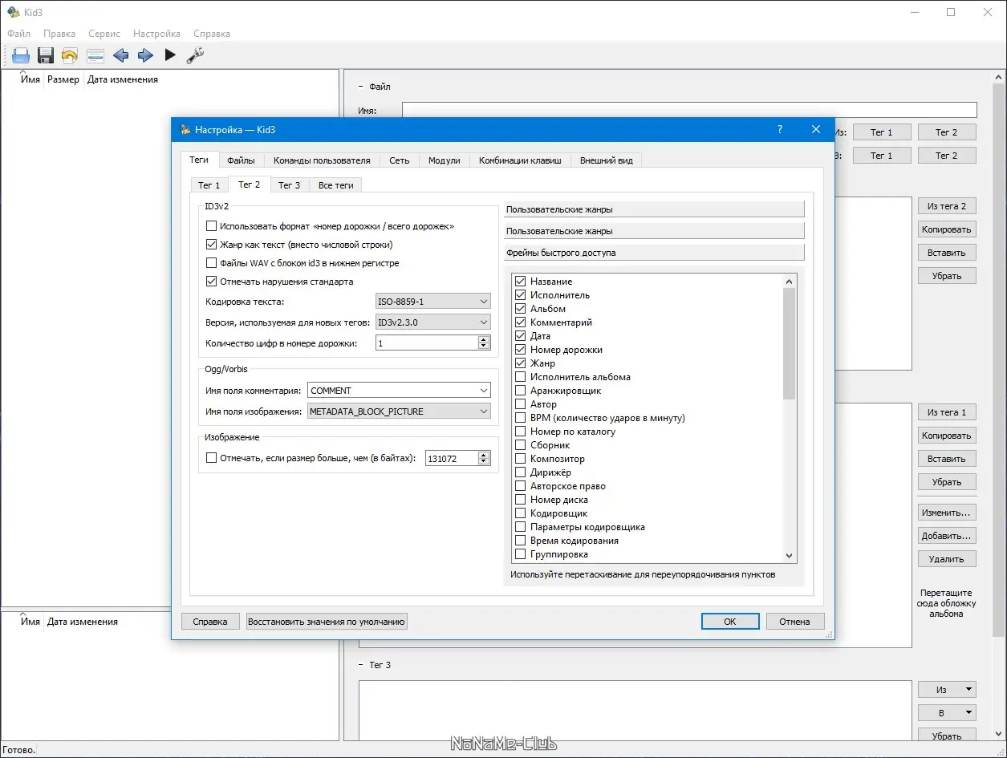Open text encoding ISO-8859-1 dropdown

point(433,302)
